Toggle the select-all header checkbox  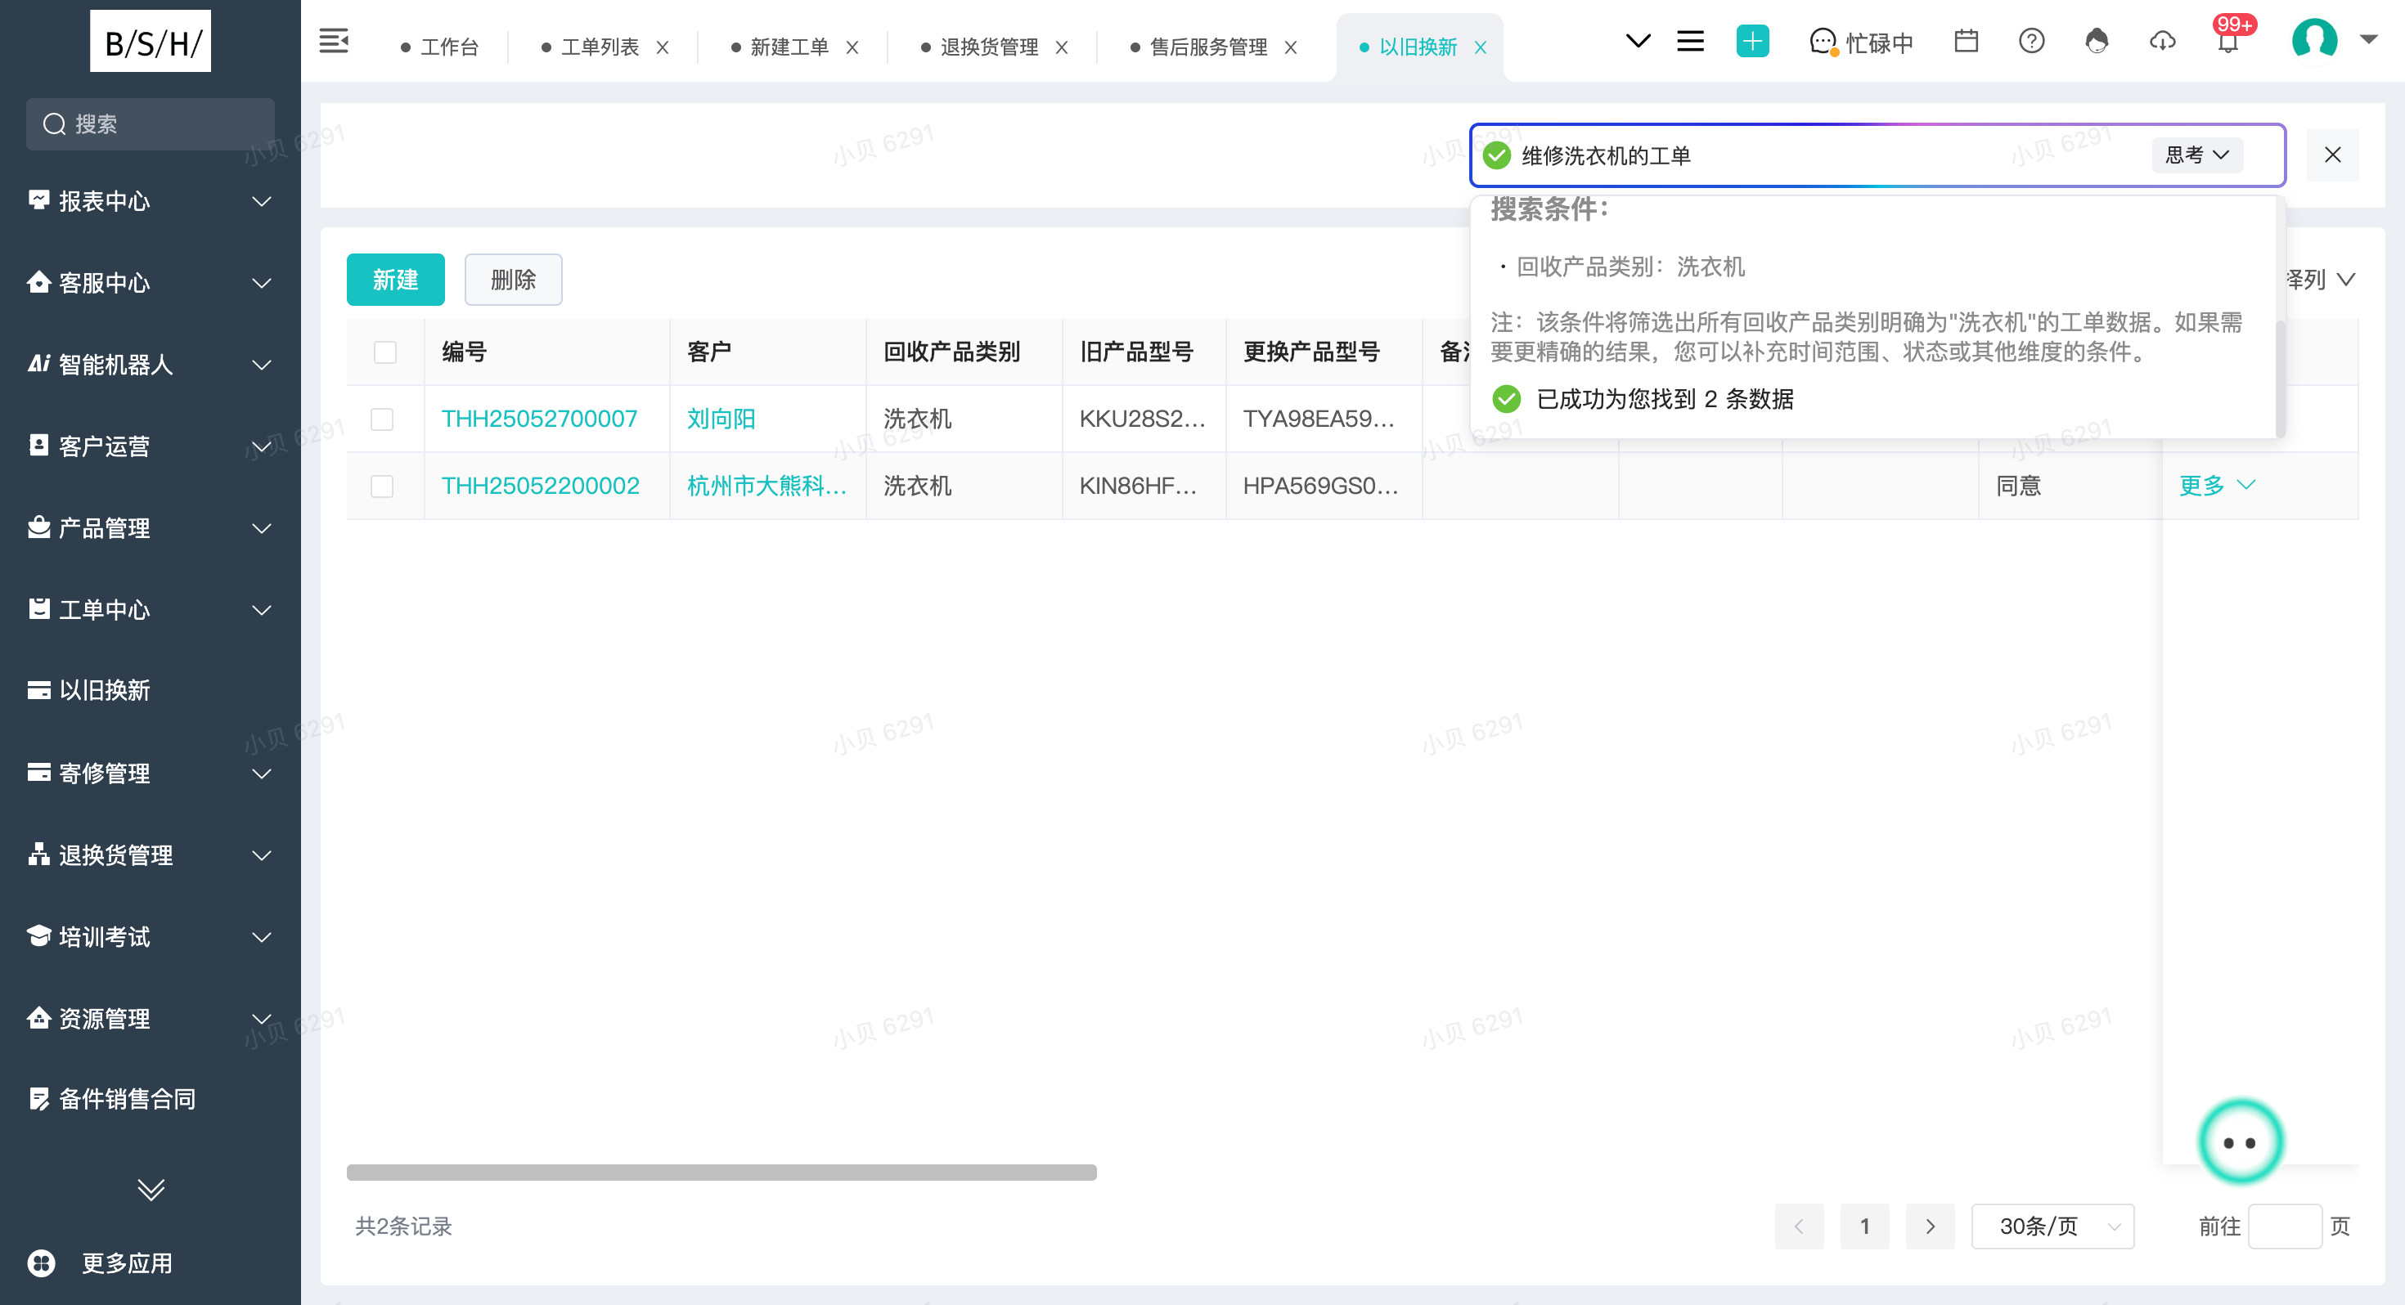(x=384, y=352)
